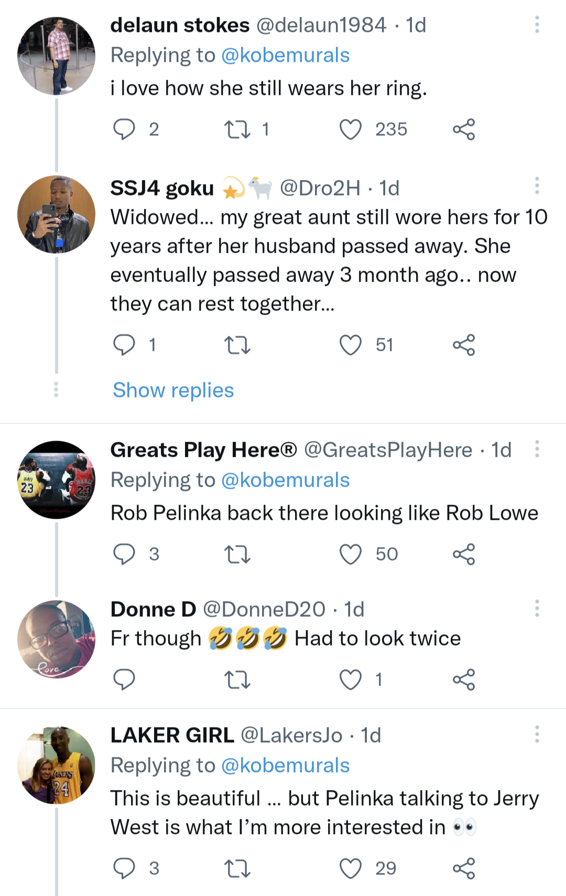This screenshot has height=896, width=566.
Task: Open more options menu on SSJ4 goku's tweet
Action: (537, 186)
